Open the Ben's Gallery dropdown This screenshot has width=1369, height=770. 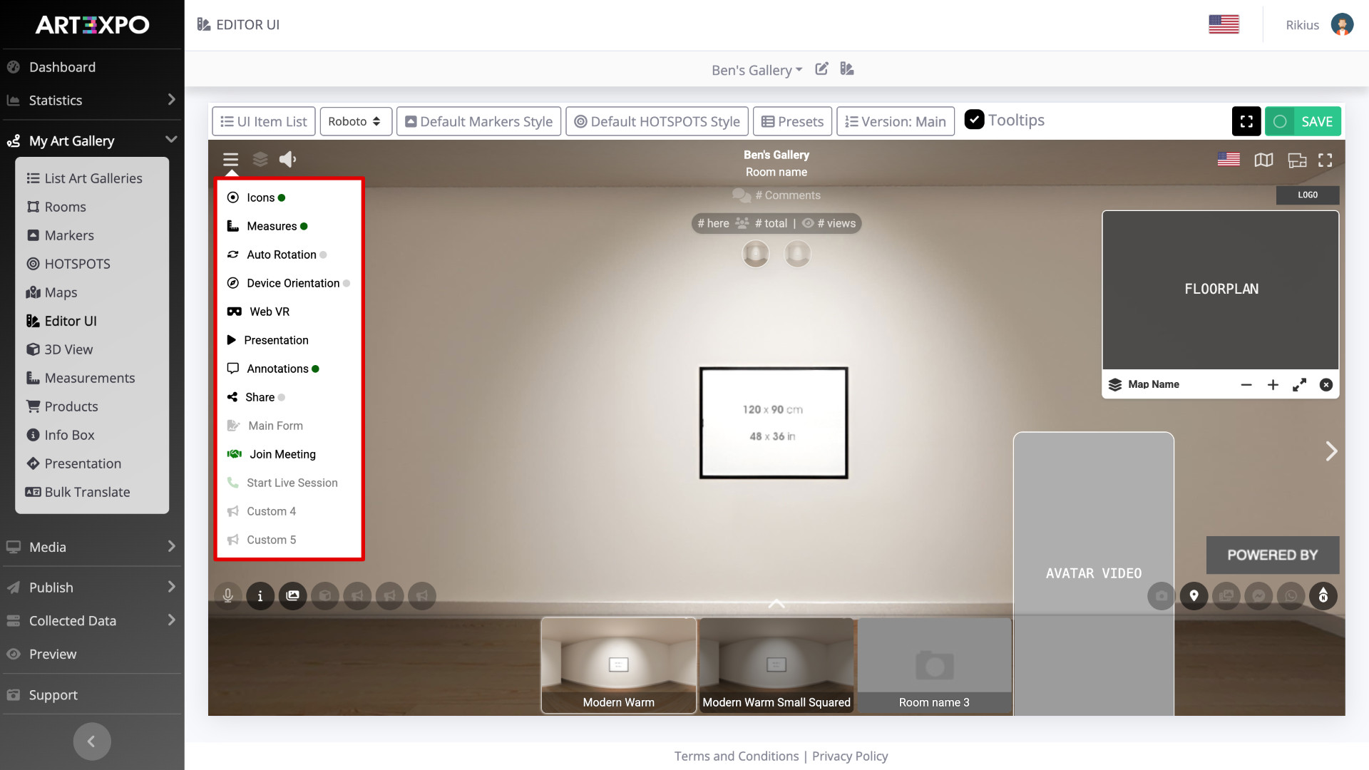point(757,70)
